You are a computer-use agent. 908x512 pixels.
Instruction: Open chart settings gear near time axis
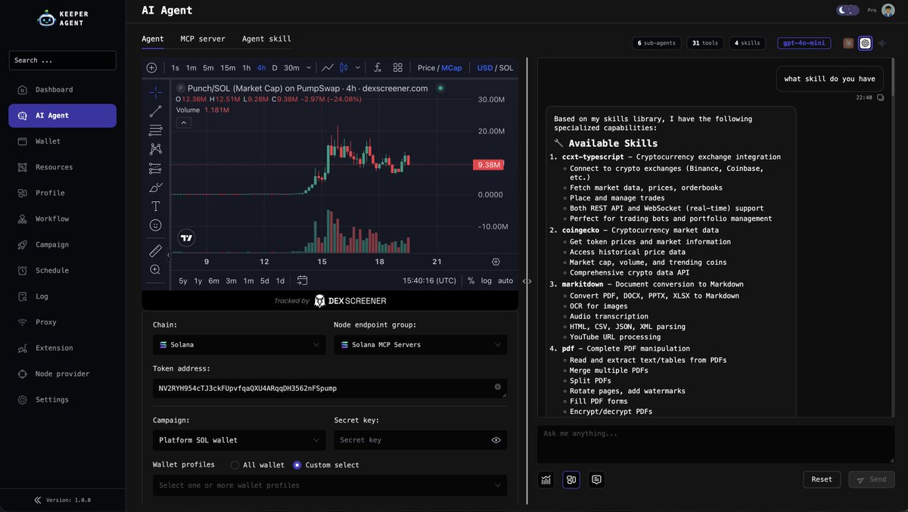point(496,262)
